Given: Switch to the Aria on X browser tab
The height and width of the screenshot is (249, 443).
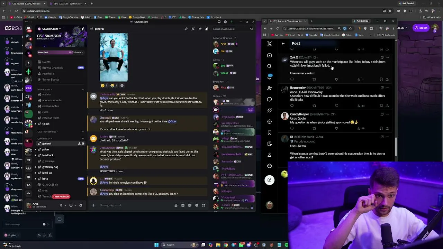Looking at the screenshot, I should pos(287,21).
